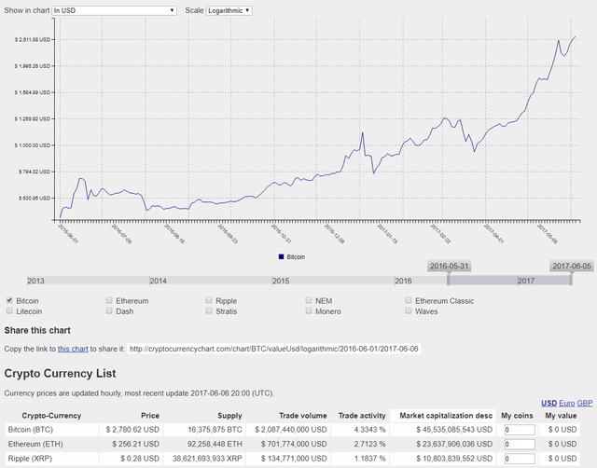This screenshot has width=597, height=468.
Task: Select the share URL text field
Action: click(273, 349)
